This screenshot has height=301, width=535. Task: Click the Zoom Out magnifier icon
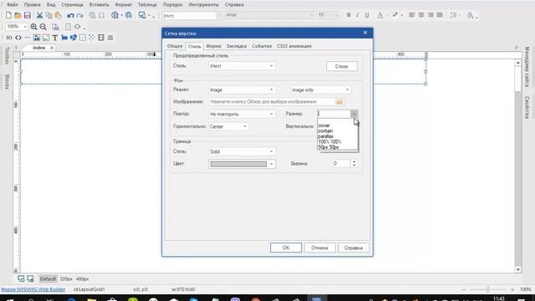pos(43,27)
